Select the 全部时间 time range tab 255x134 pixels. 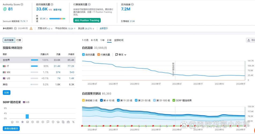119,40
